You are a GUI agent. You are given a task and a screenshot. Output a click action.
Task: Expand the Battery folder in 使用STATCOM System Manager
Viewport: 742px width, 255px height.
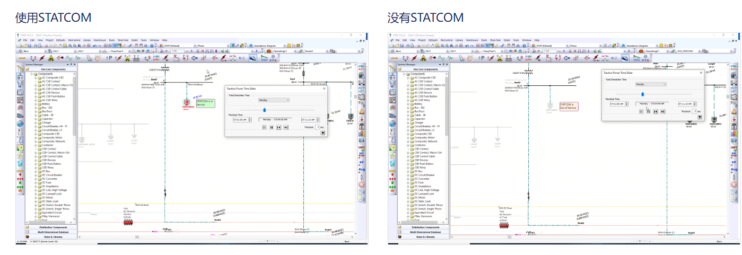37,104
